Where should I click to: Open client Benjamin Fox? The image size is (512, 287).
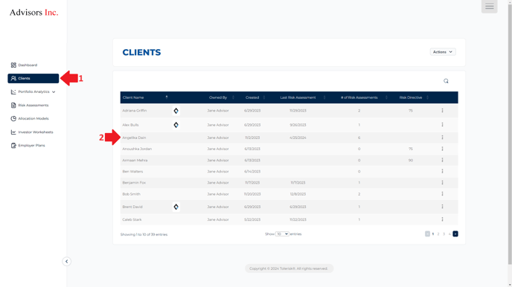[134, 183]
